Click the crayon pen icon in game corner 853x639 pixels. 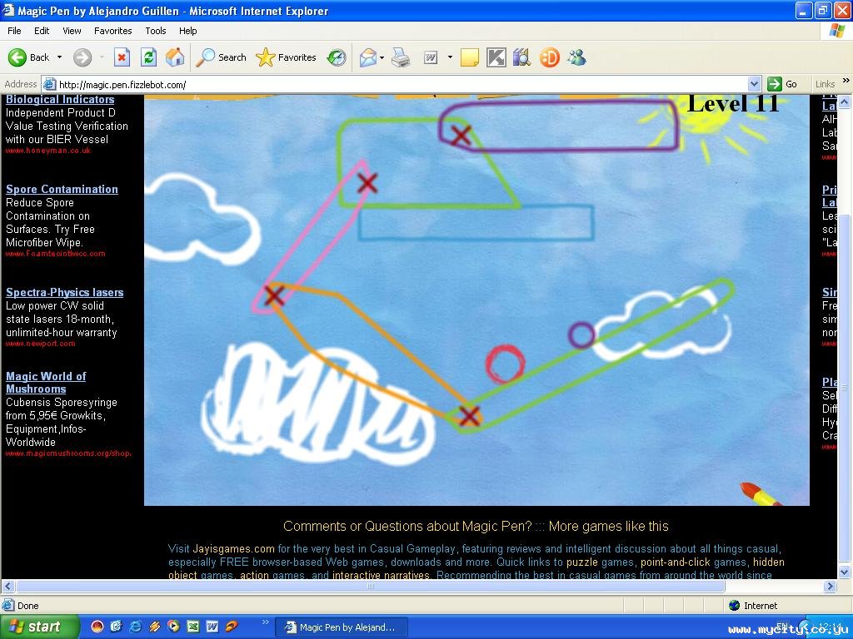[763, 494]
